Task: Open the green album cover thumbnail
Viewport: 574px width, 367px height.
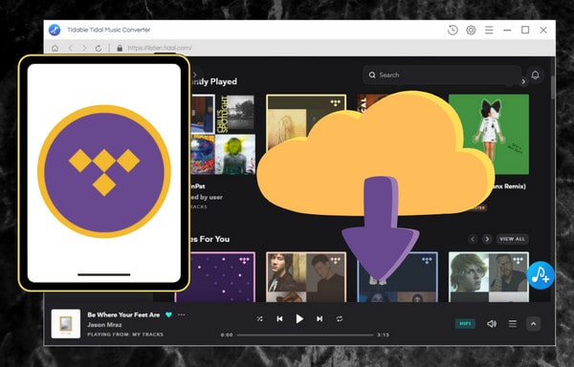Action: [x=489, y=134]
